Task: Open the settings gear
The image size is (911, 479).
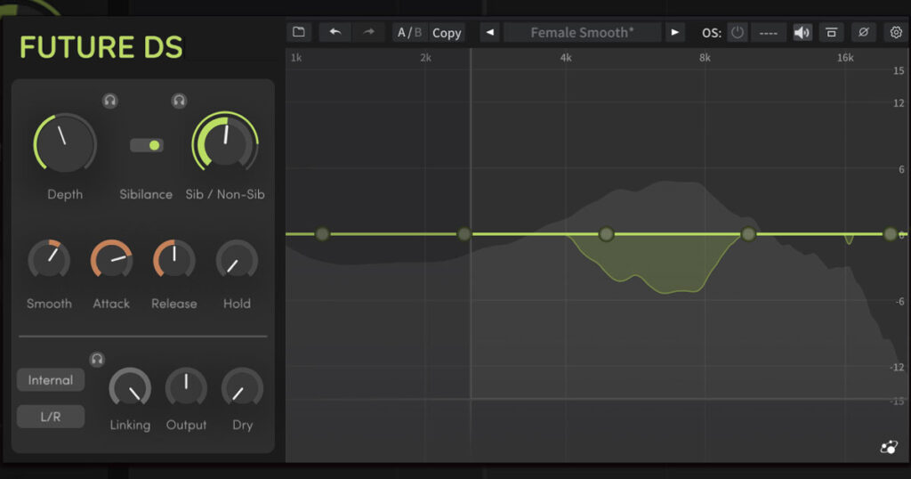Action: point(896,32)
